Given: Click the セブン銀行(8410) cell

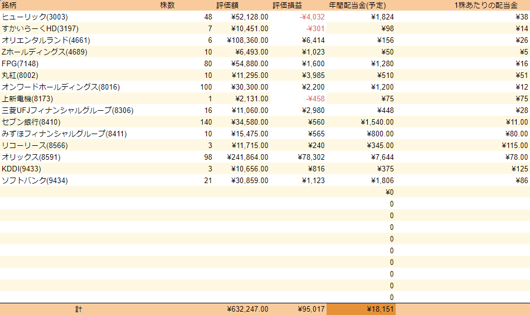Looking at the screenshot, I should pos(31,122).
